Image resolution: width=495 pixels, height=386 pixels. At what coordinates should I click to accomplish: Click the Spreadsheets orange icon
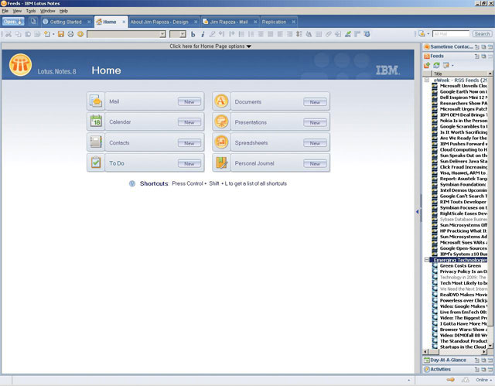pyautogui.click(x=221, y=142)
